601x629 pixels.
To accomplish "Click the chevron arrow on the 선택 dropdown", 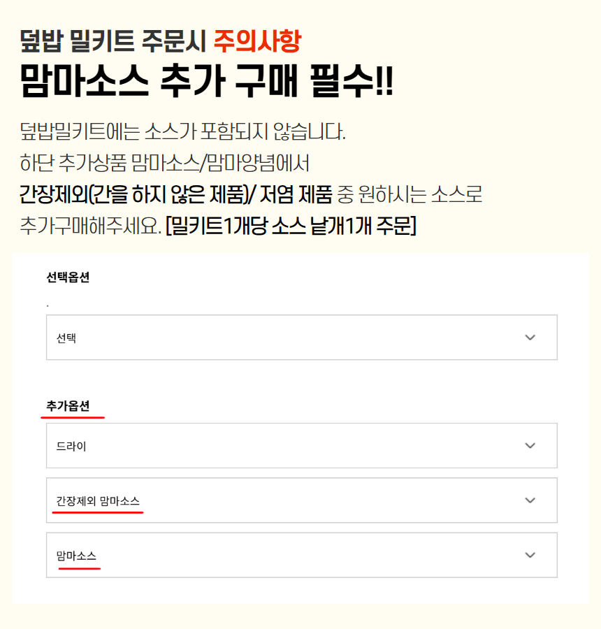I will pos(530,338).
